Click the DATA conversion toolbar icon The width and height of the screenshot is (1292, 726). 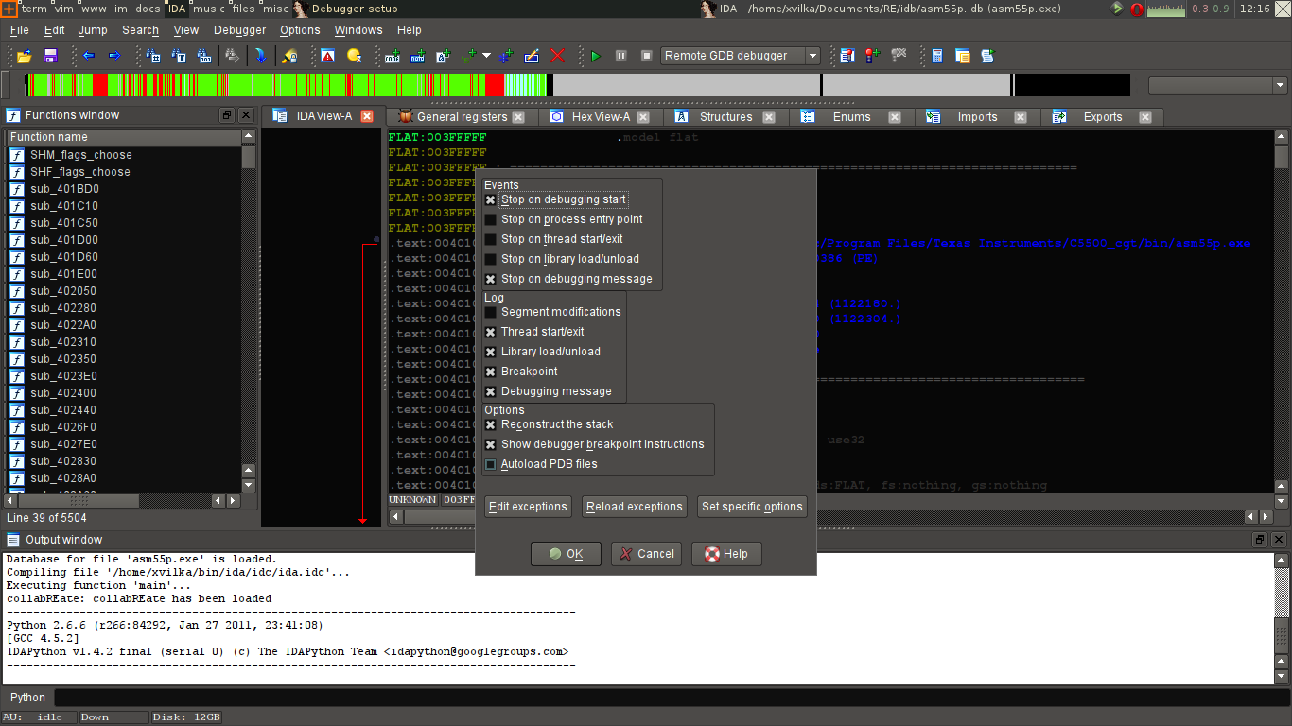tap(418, 56)
